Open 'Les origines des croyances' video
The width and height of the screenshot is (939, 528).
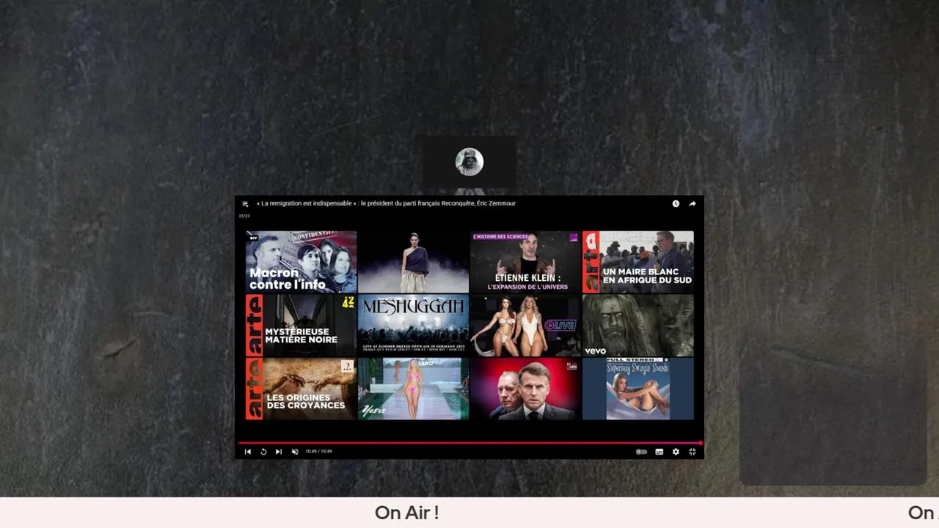coord(301,389)
